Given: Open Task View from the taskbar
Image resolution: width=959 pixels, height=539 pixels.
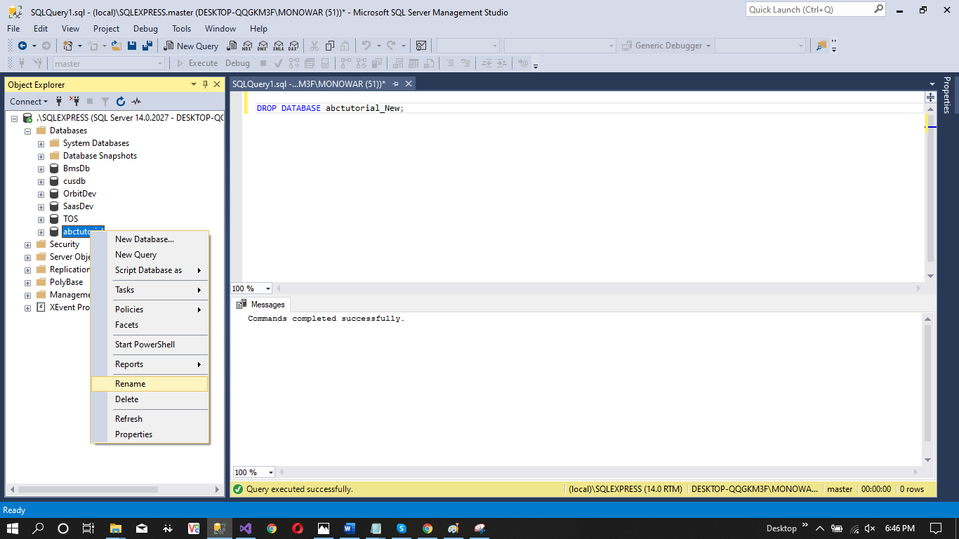Looking at the screenshot, I should click(x=88, y=528).
